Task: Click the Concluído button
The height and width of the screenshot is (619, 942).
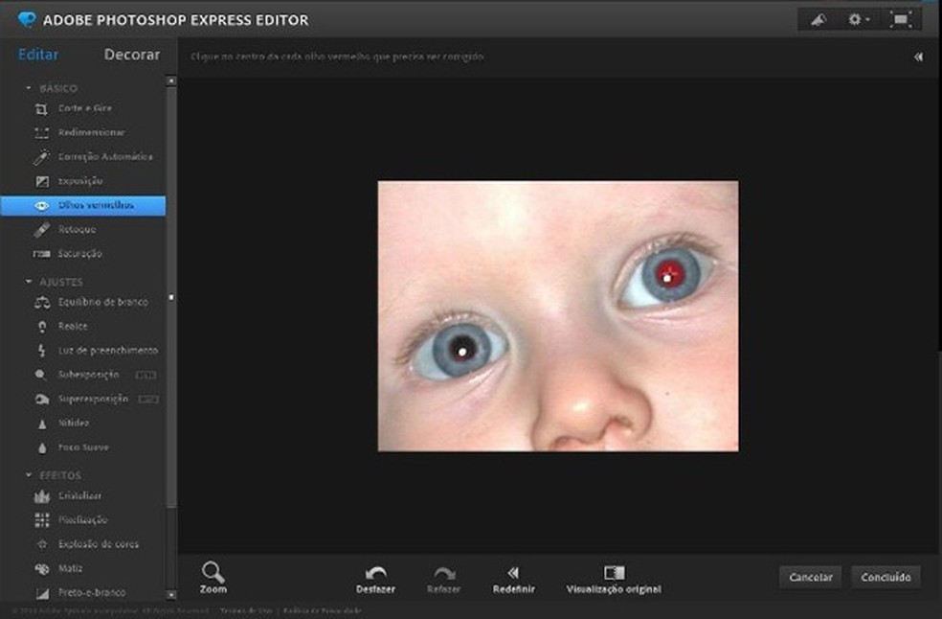Action: (886, 577)
